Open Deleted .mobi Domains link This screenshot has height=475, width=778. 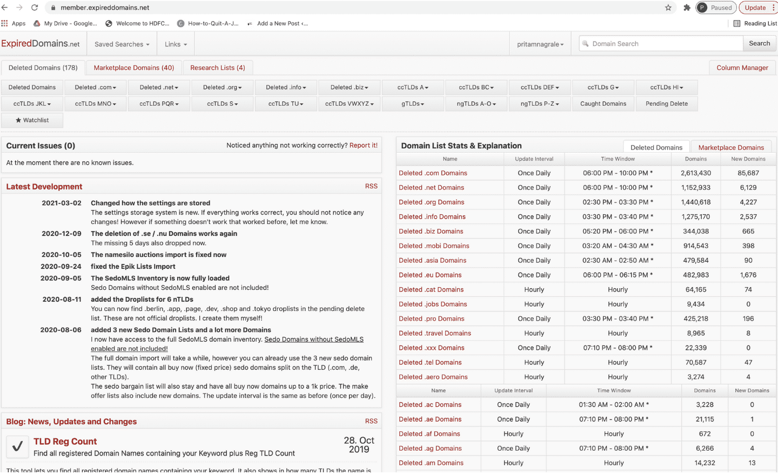tap(434, 246)
